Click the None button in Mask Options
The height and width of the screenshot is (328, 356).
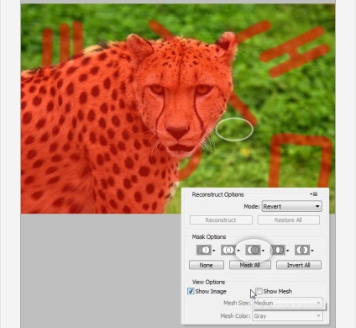207,265
